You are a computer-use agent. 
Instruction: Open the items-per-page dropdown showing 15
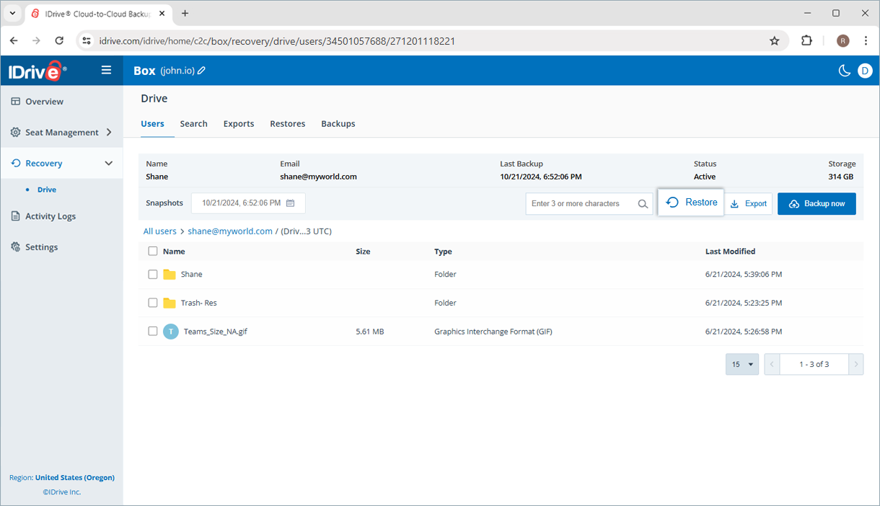(742, 364)
